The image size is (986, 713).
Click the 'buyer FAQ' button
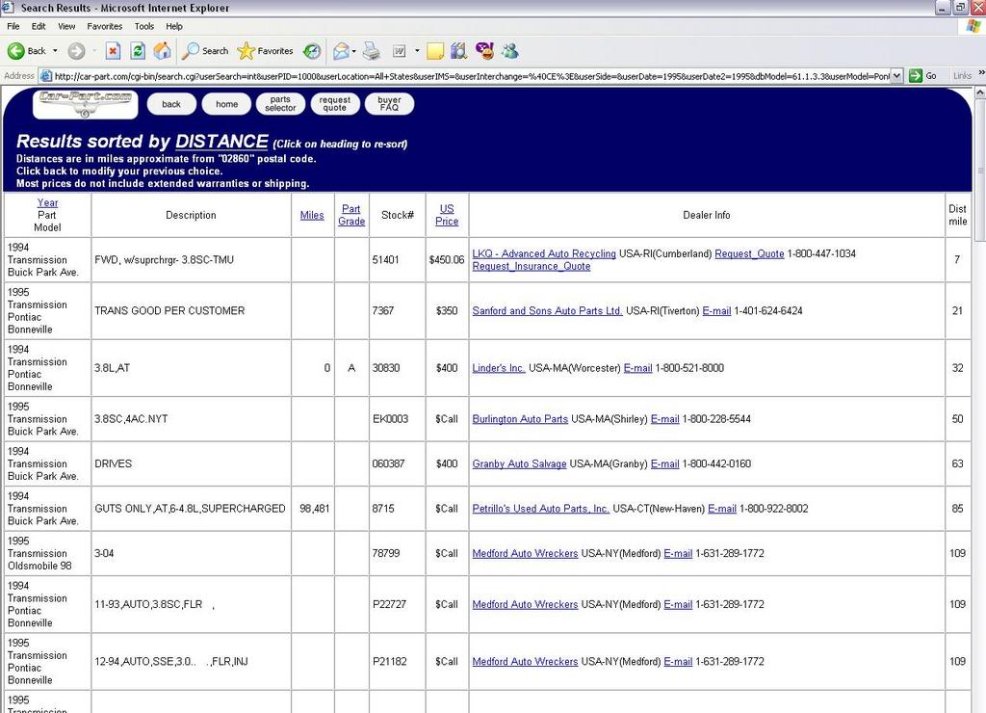pyautogui.click(x=389, y=104)
